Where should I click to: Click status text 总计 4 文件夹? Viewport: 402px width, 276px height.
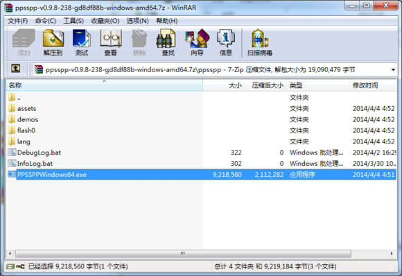[x=275, y=266]
